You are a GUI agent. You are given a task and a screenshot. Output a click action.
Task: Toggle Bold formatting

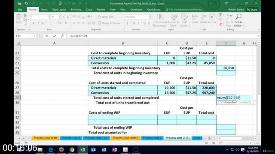[x=34, y=23]
